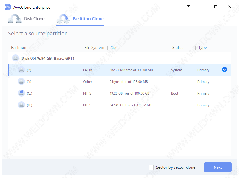Viewport: 239px width, 178px height.
Task: Click the Disk Clone drives icon
Action: [x=15, y=19]
